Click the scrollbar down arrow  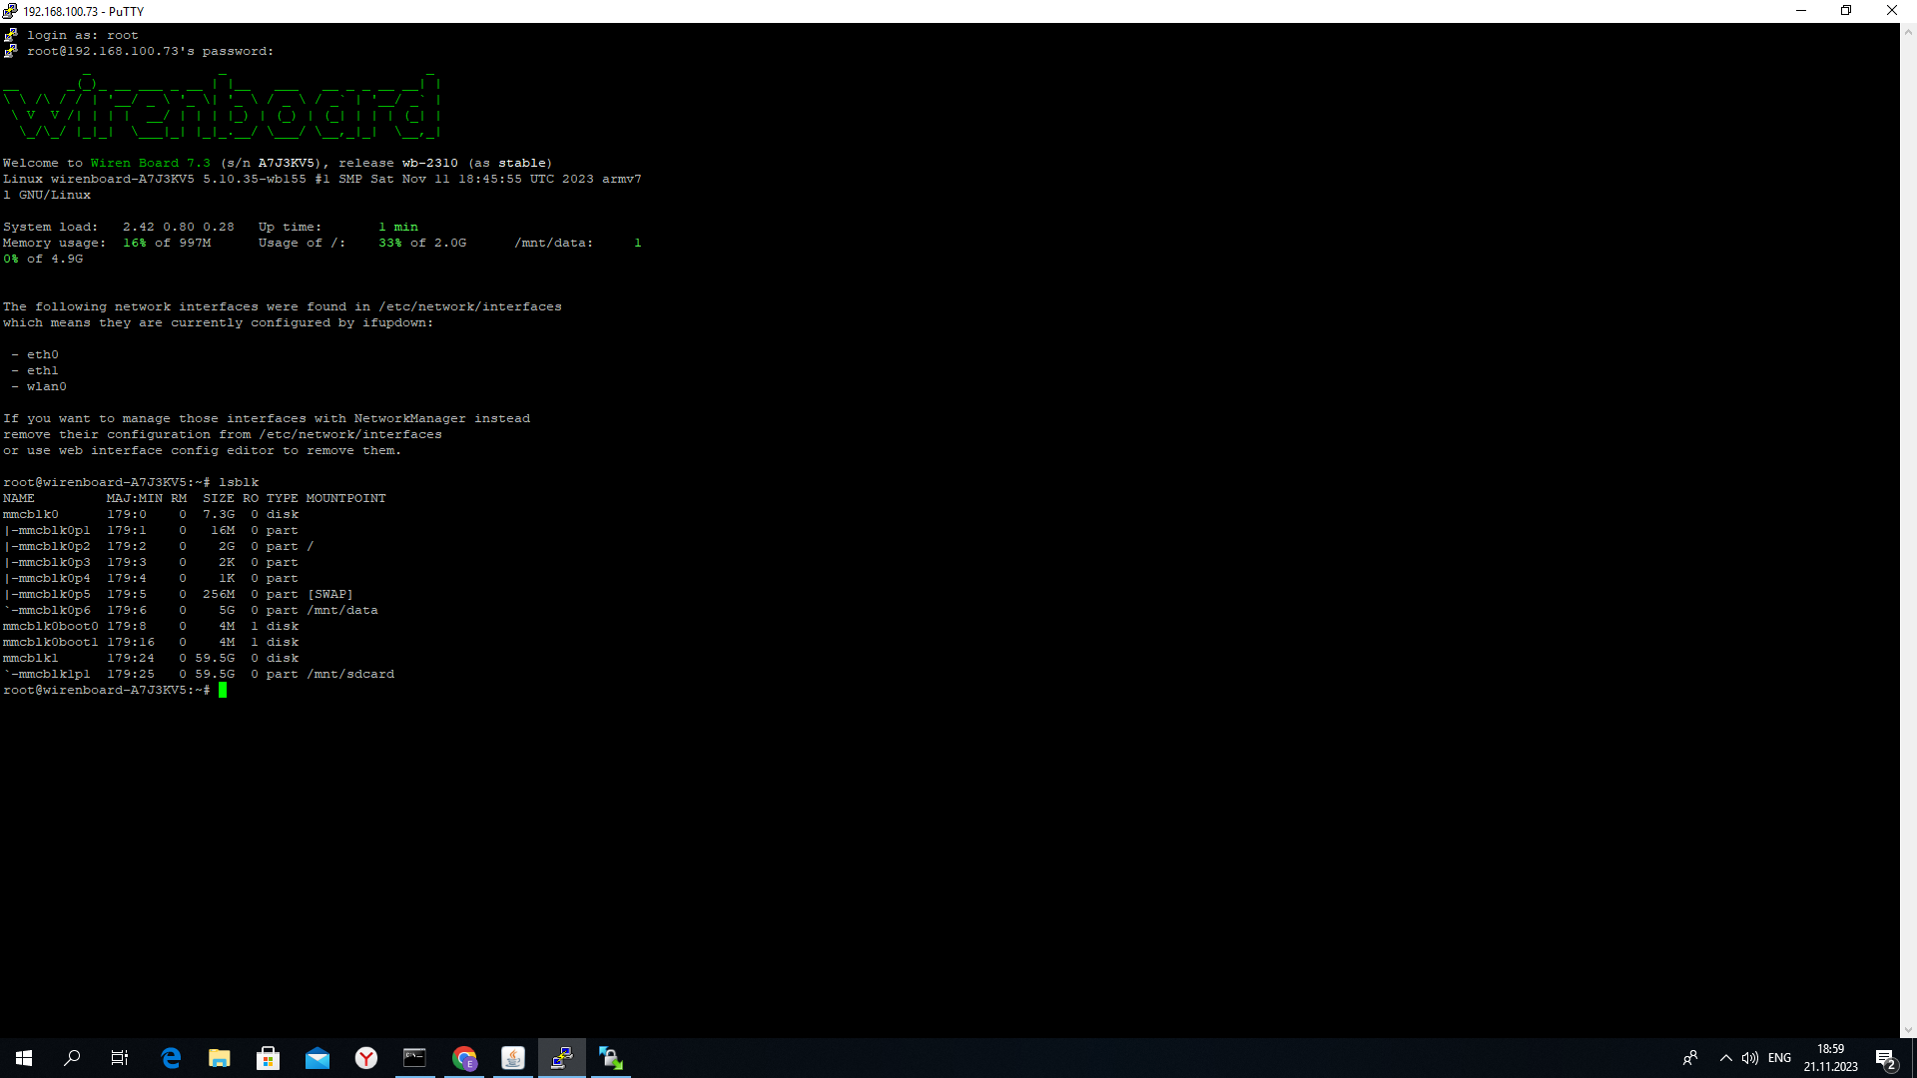tap(1908, 1030)
